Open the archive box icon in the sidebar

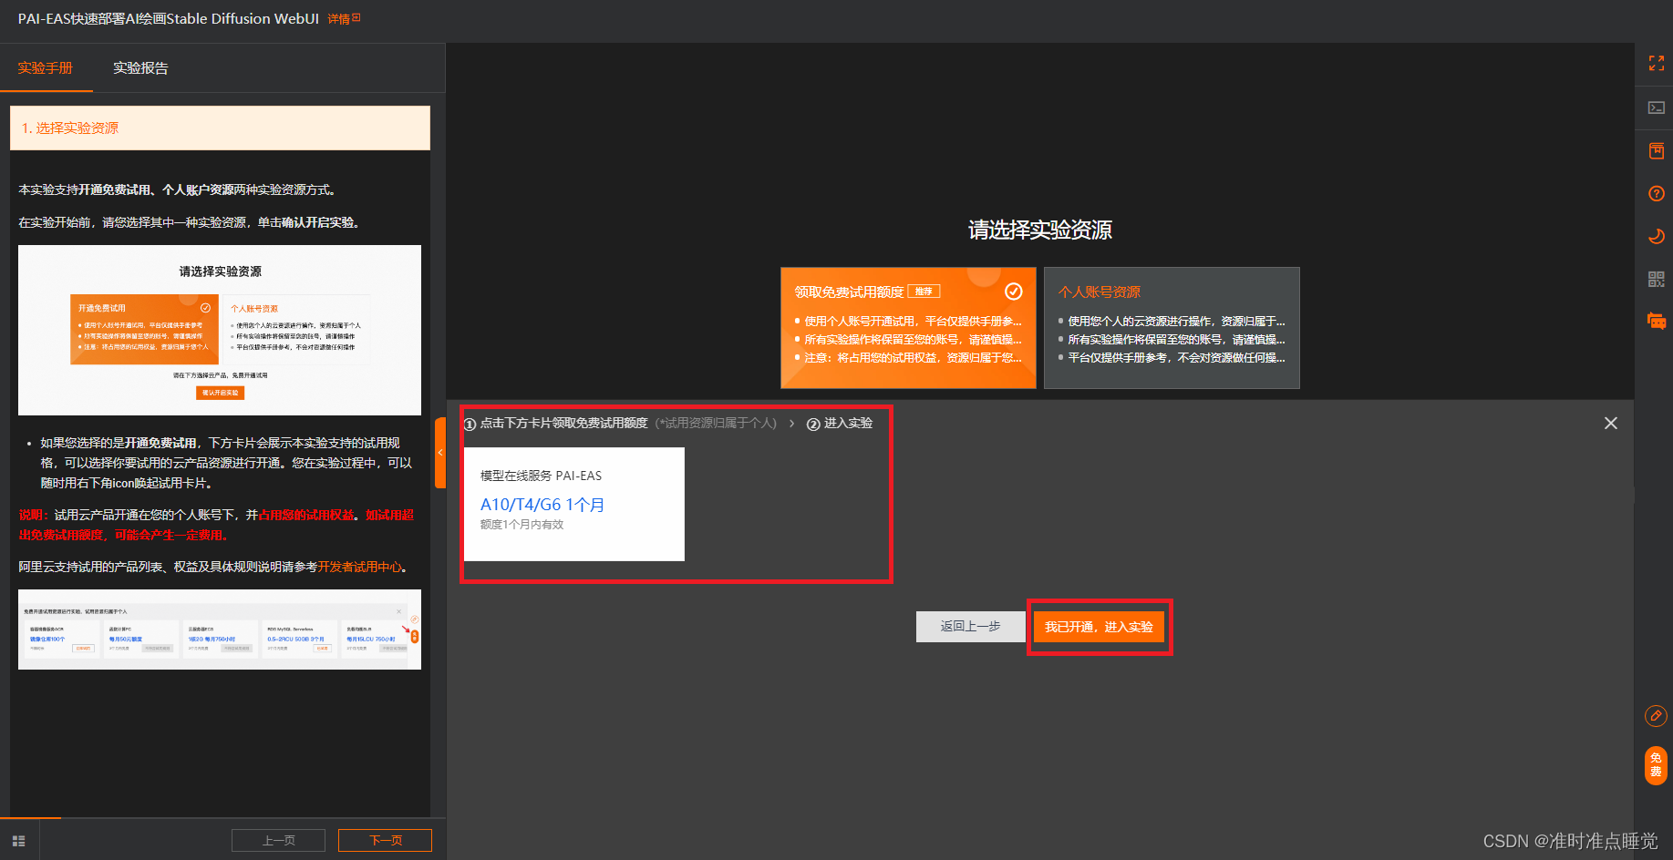(x=1657, y=150)
